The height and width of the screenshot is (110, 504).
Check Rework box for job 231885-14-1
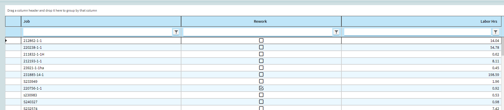[261, 75]
